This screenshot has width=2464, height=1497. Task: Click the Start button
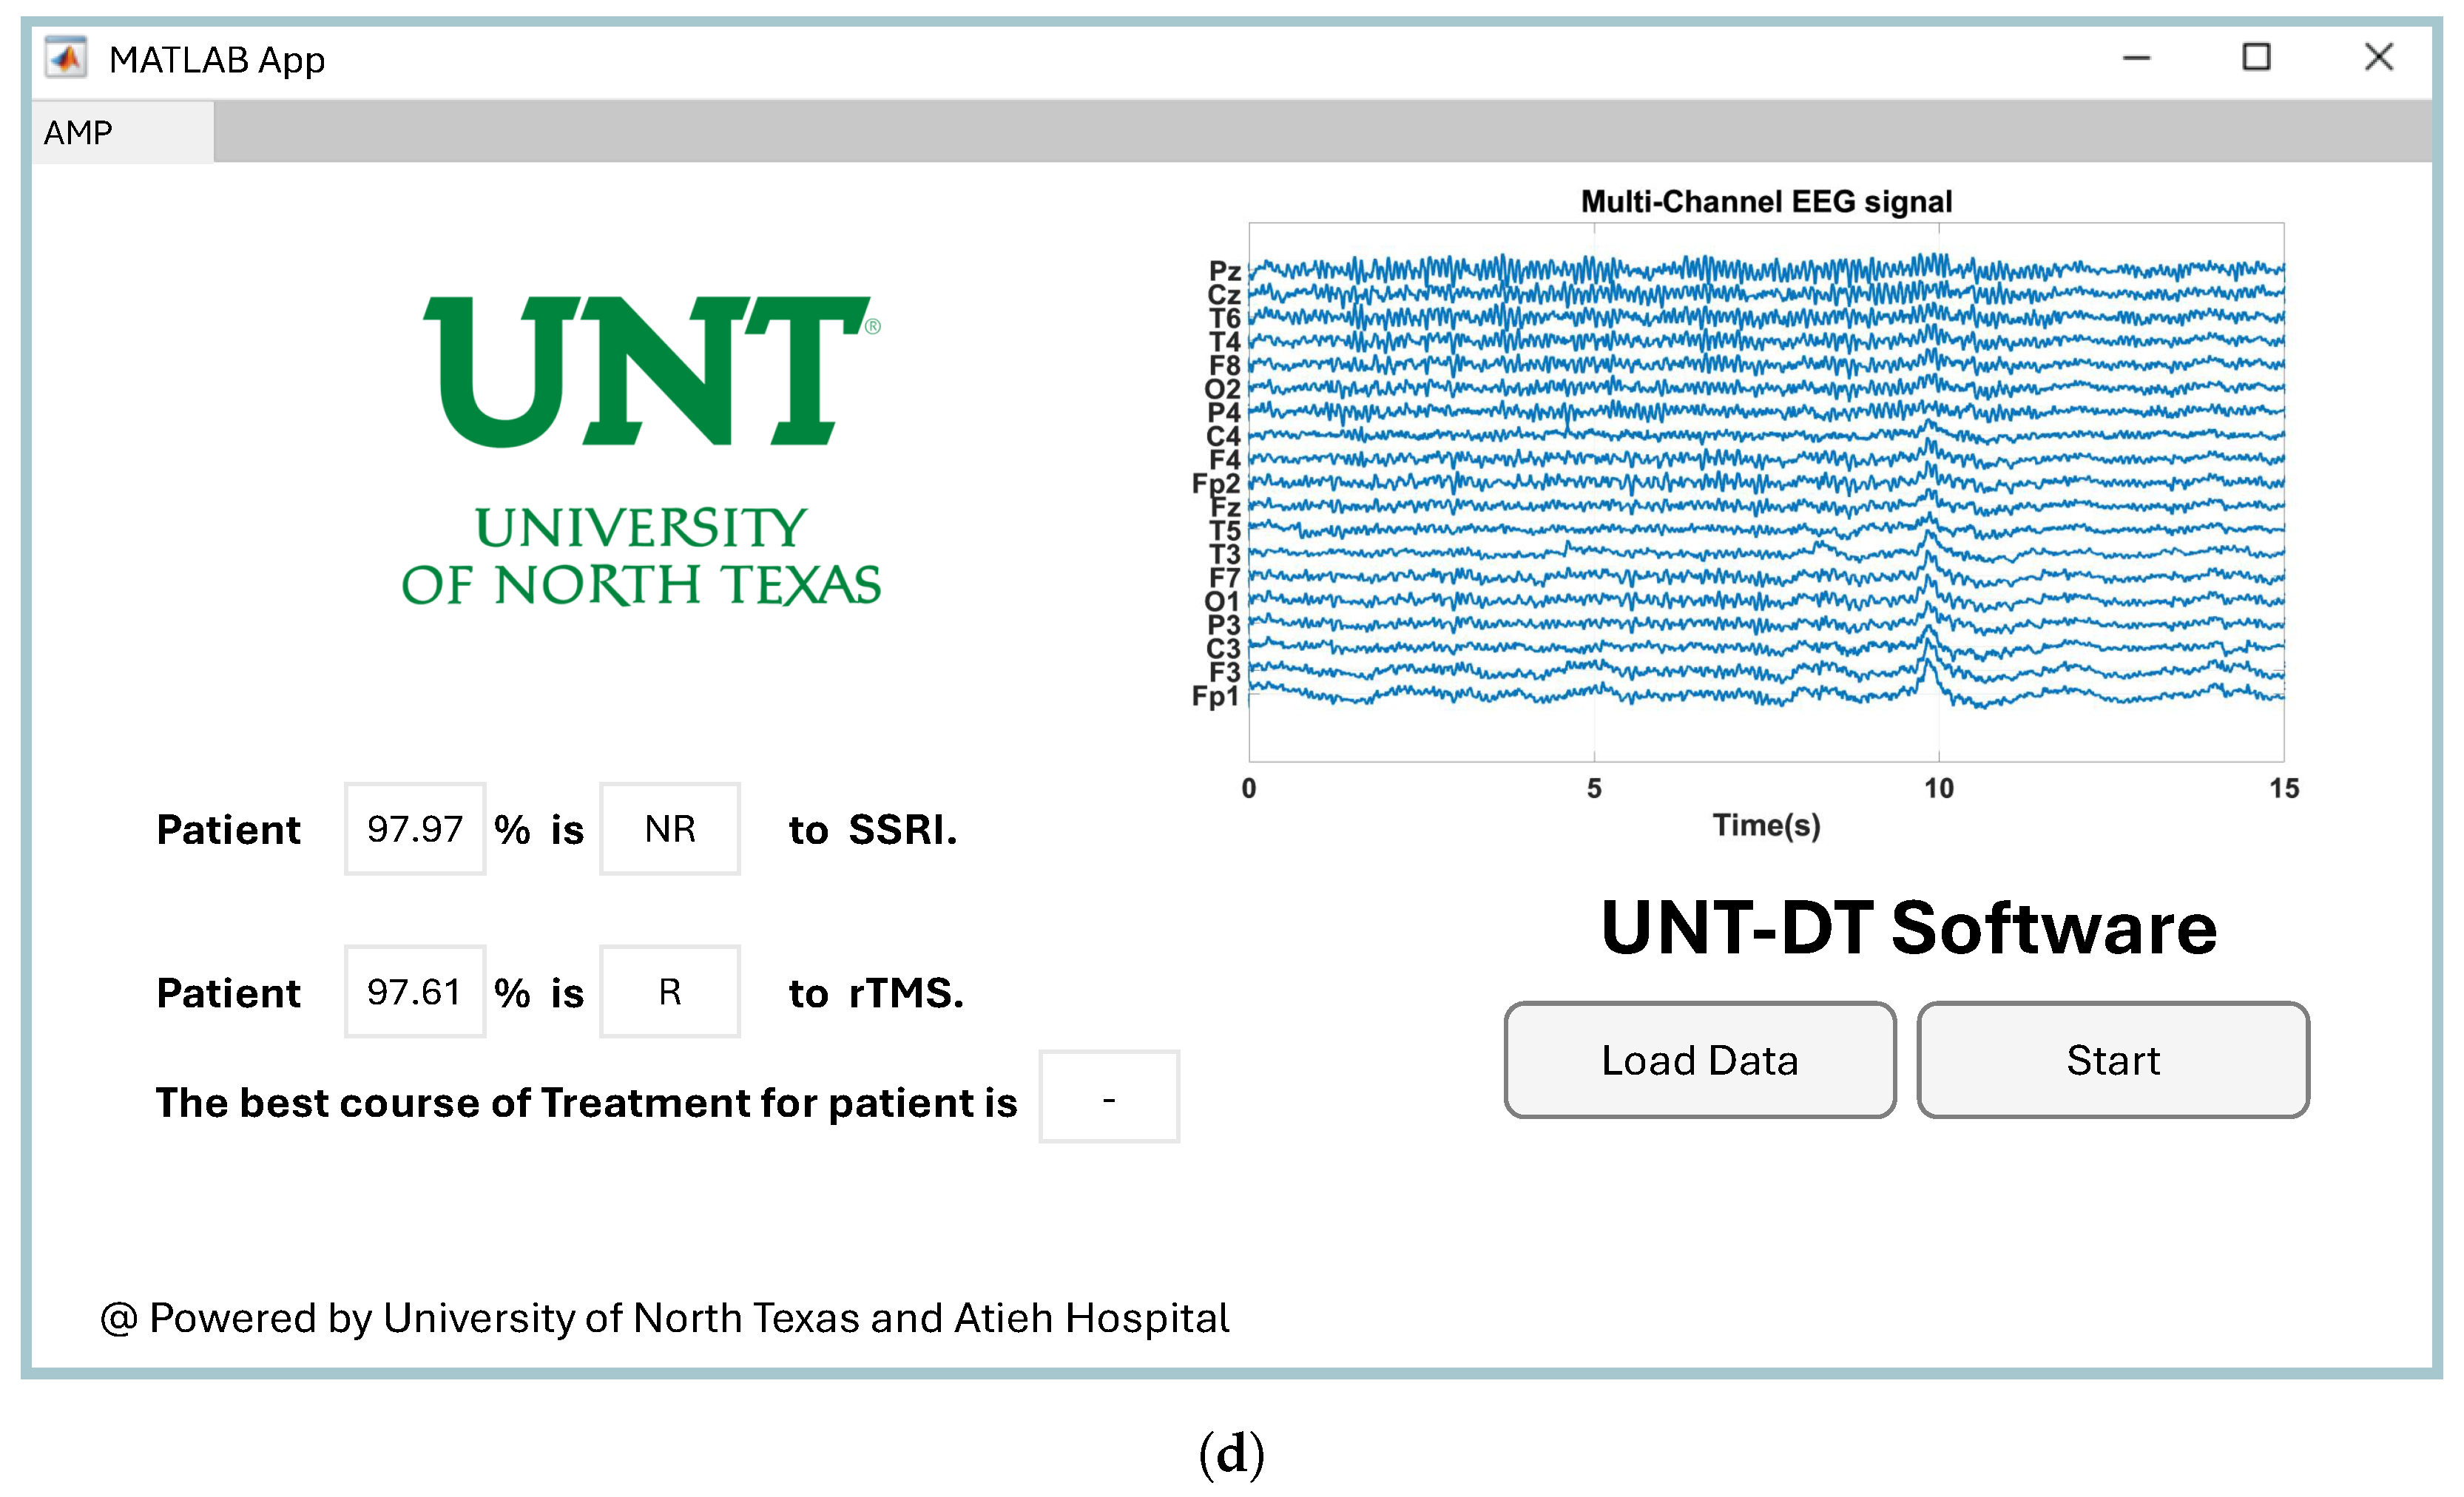[x=2113, y=1060]
